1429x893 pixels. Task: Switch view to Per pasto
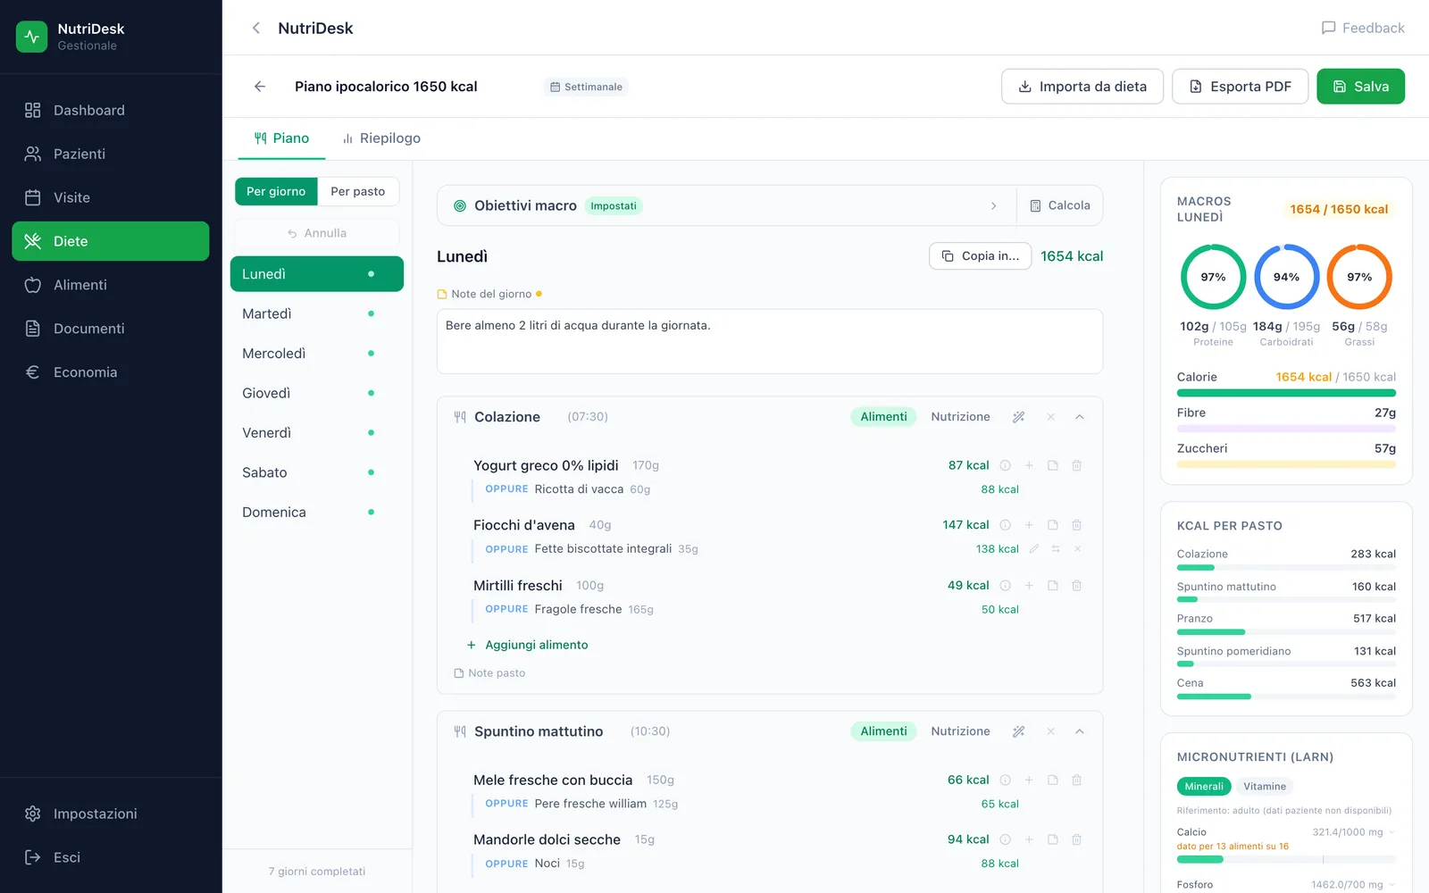pyautogui.click(x=358, y=191)
